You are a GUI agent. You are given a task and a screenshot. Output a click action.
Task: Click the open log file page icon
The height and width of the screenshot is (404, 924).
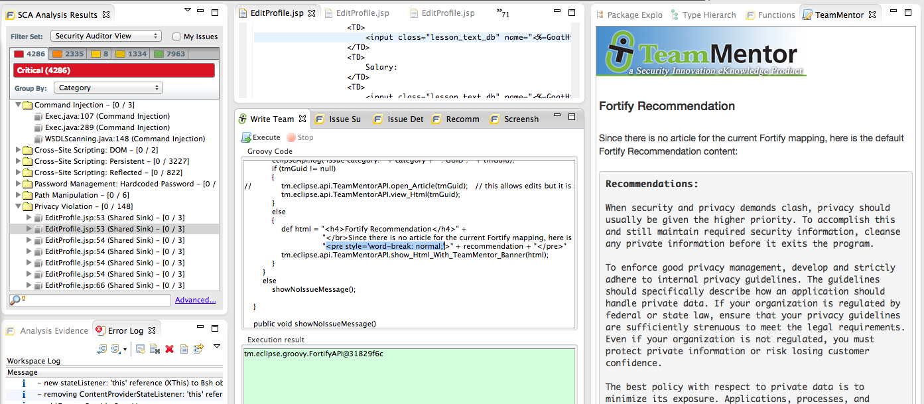(184, 349)
